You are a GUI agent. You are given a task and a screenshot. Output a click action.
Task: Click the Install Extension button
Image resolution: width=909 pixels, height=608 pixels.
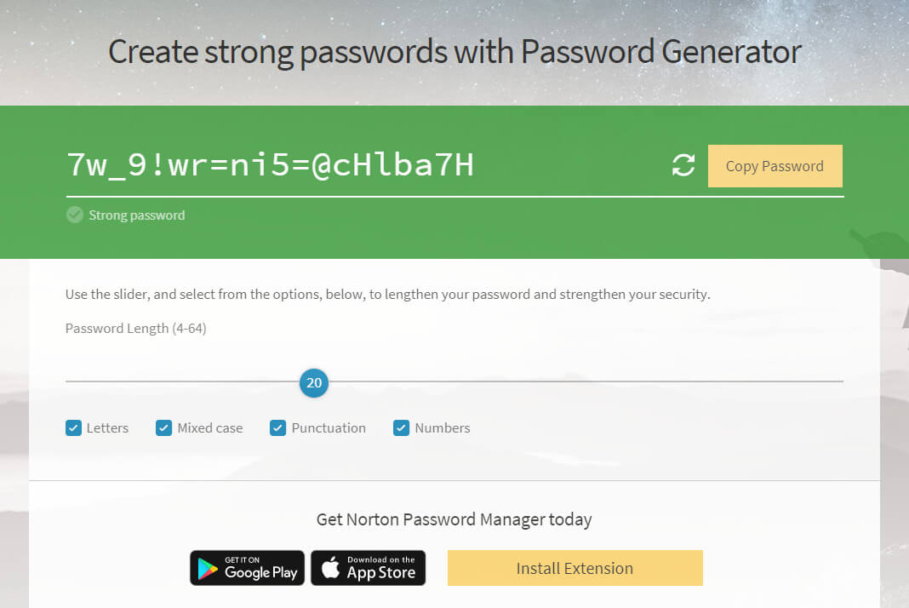tap(575, 568)
